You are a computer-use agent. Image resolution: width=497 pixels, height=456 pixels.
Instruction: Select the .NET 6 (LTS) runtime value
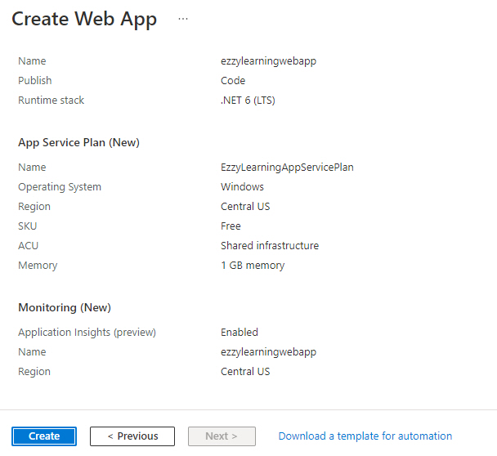click(248, 101)
